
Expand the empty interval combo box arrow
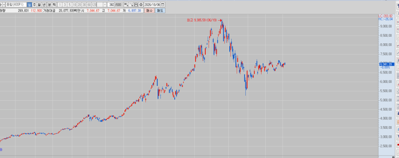click(104, 5)
